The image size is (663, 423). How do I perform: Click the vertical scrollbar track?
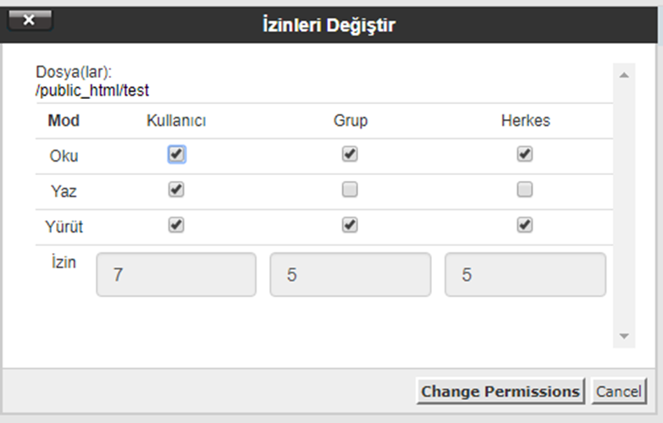[624, 203]
